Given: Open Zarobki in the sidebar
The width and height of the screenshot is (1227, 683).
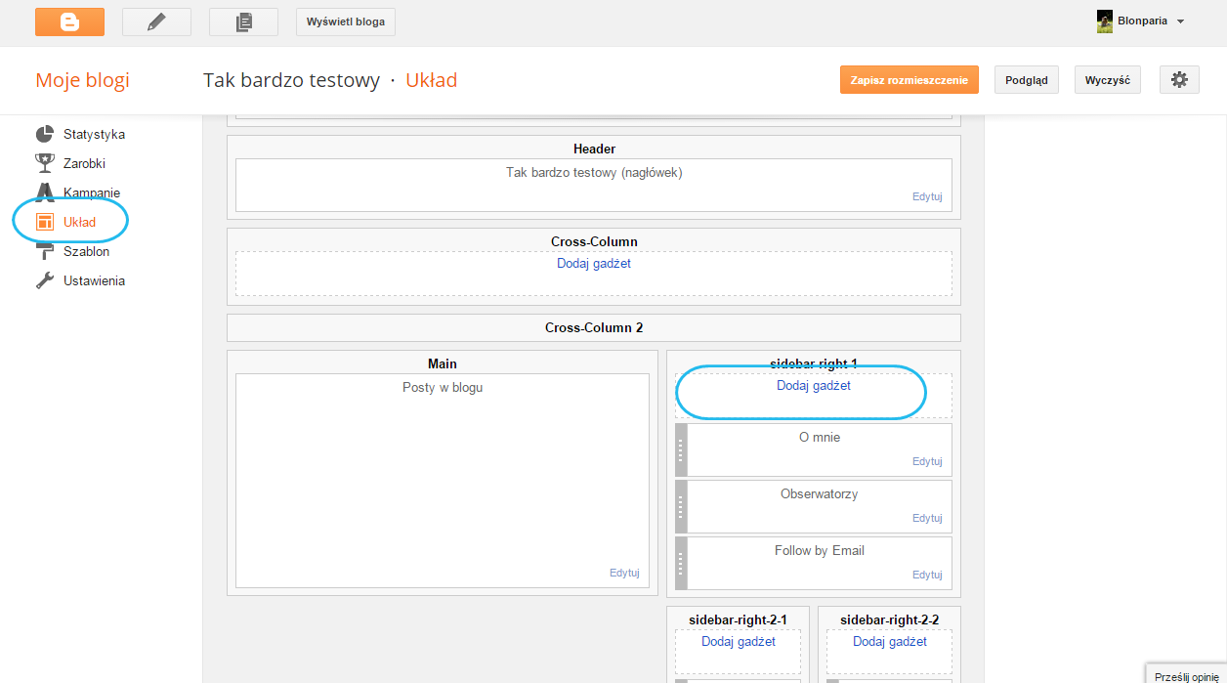Looking at the screenshot, I should 84,163.
